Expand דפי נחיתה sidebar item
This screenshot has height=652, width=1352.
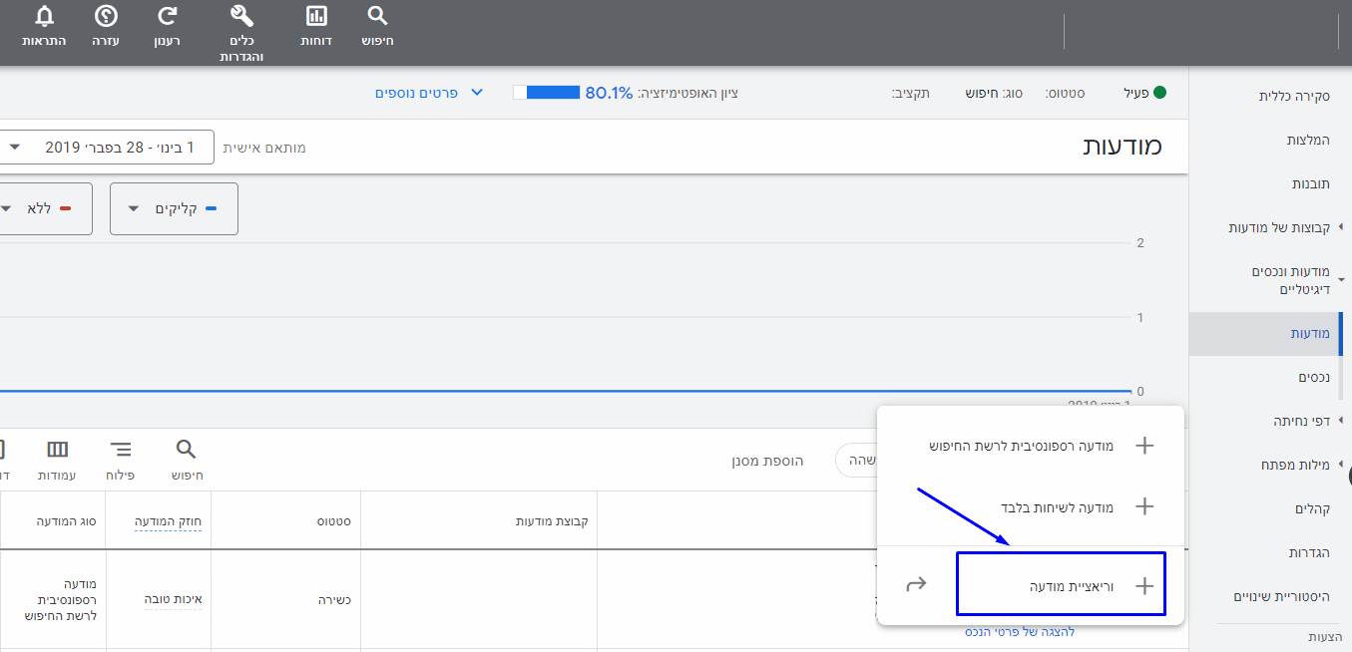coord(1340,421)
